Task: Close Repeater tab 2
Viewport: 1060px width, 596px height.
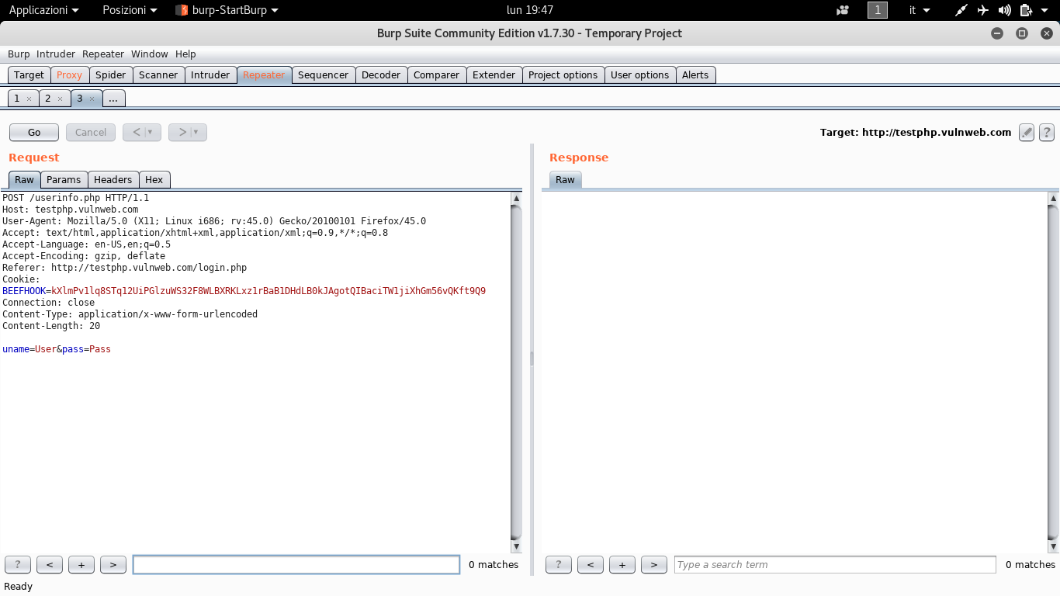Action: pos(60,99)
